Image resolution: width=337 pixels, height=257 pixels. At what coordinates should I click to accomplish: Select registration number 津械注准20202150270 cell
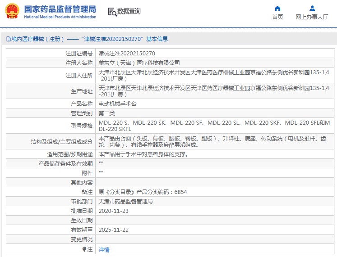pyautogui.click(x=127, y=54)
